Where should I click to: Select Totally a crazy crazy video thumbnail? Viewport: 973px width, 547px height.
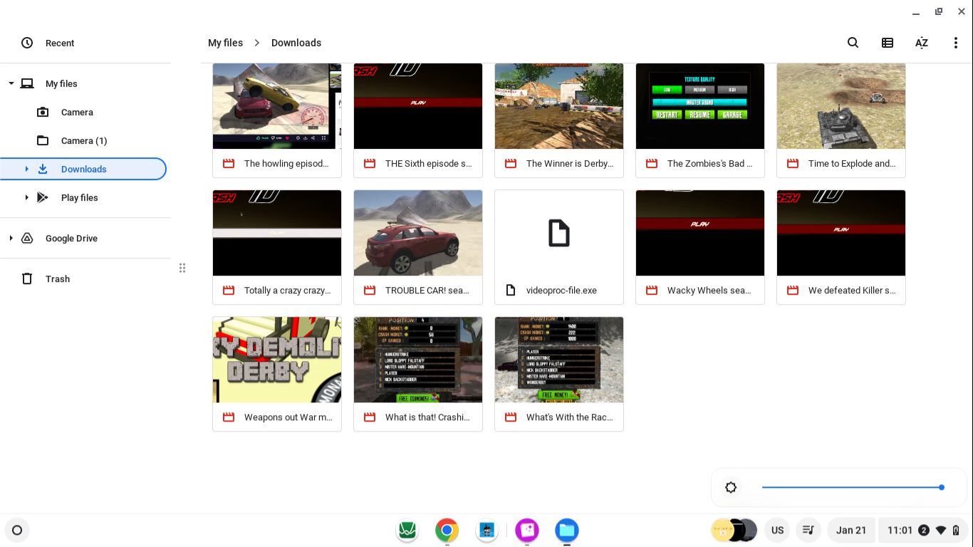pyautogui.click(x=277, y=233)
